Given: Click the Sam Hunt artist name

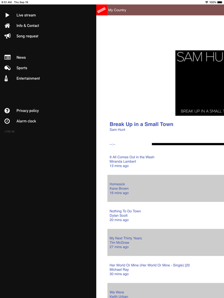Looking at the screenshot, I should (x=117, y=130).
